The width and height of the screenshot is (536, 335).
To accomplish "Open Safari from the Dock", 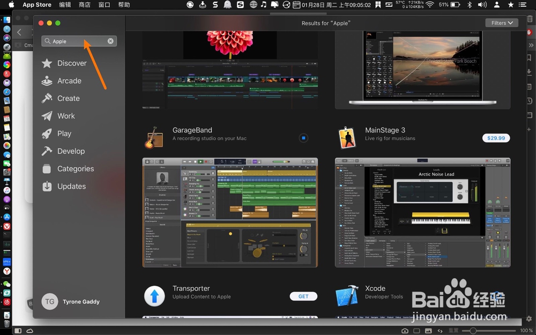I will tap(6, 92).
